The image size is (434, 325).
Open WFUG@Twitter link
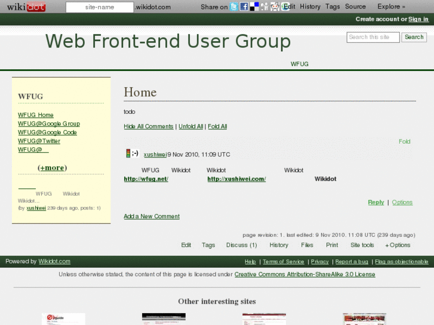click(39, 141)
